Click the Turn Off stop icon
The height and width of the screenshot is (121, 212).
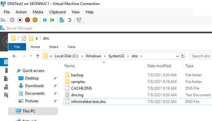[x=20, y=20]
